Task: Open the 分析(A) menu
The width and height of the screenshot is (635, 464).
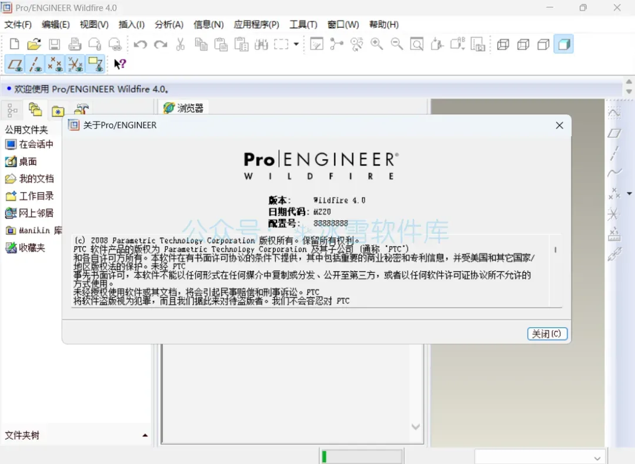Action: (169, 25)
